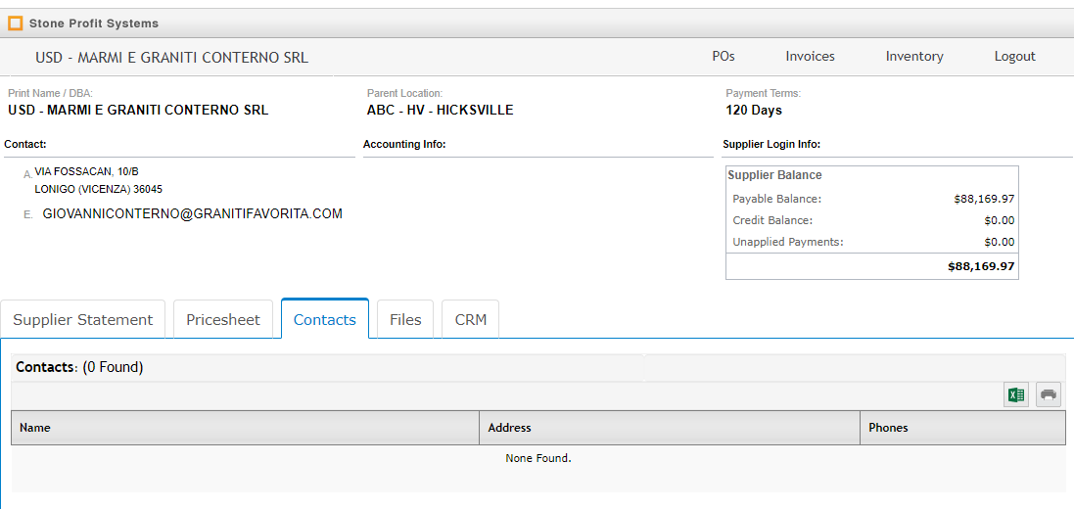The image size is (1074, 509).
Task: Export contacts to Excel
Action: point(1016,394)
